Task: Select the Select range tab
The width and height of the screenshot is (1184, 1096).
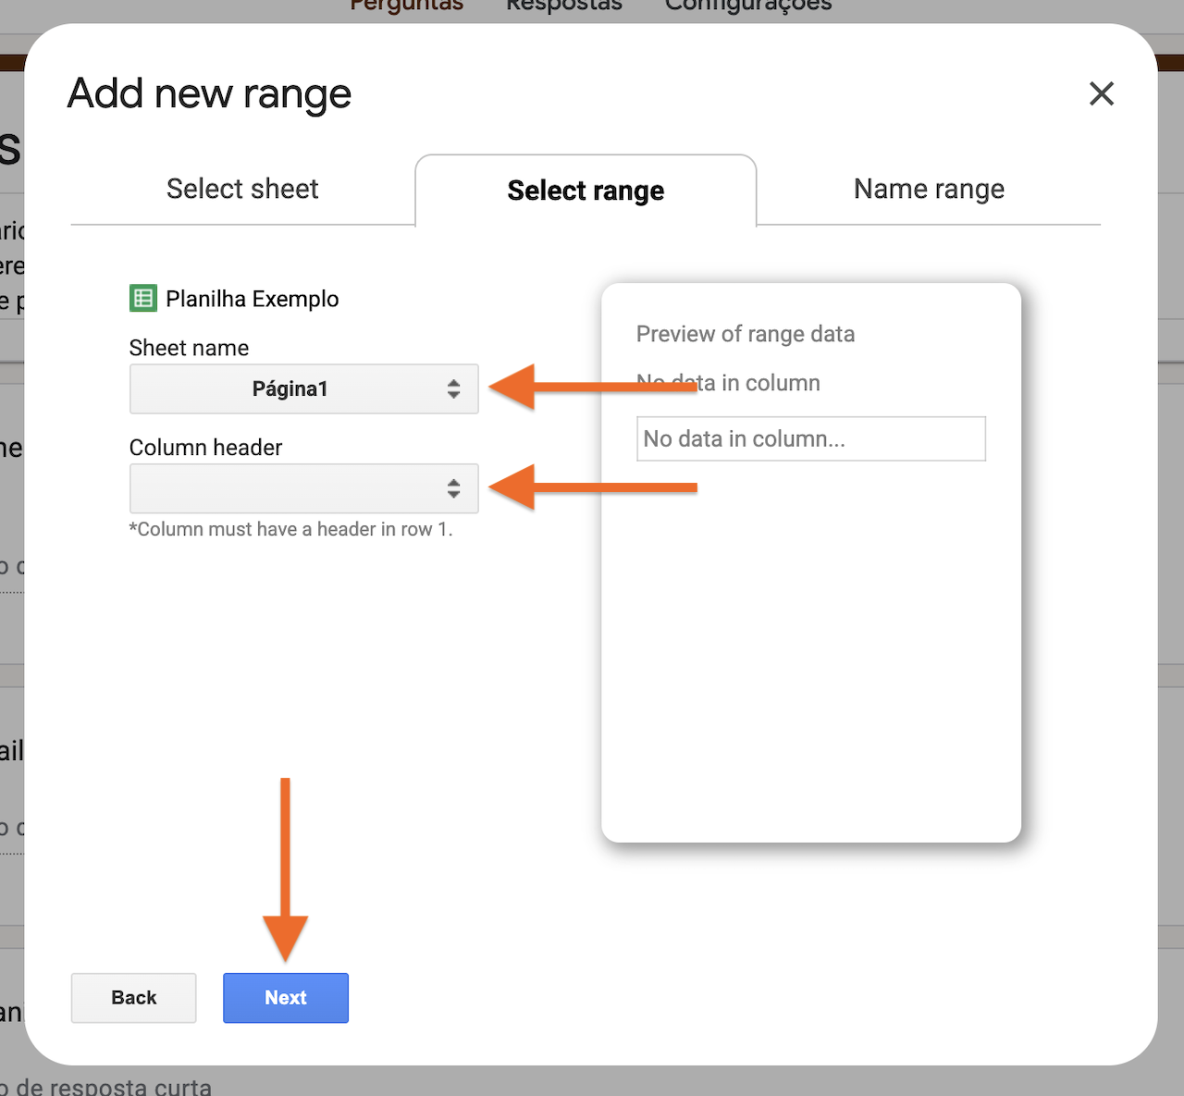Action: (x=586, y=191)
